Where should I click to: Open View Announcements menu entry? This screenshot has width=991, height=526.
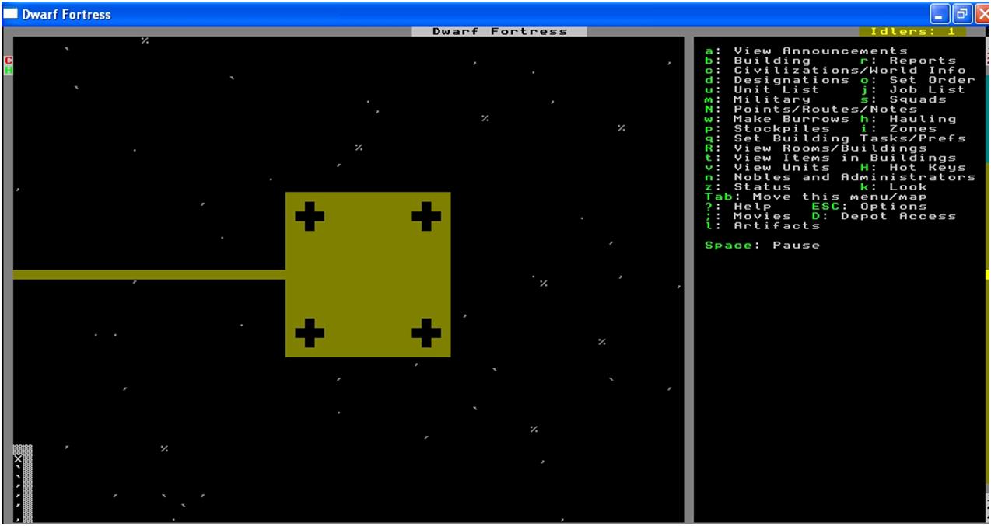(x=806, y=51)
